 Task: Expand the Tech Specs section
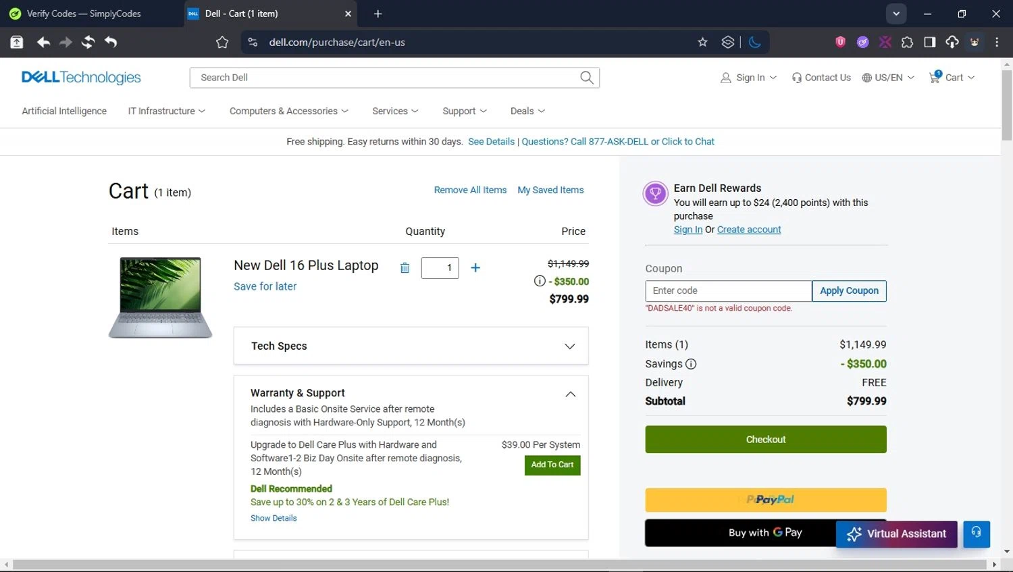click(x=411, y=346)
